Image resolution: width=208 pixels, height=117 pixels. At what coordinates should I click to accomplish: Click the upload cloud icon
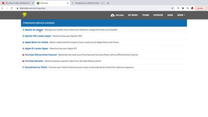(x=112, y=15)
